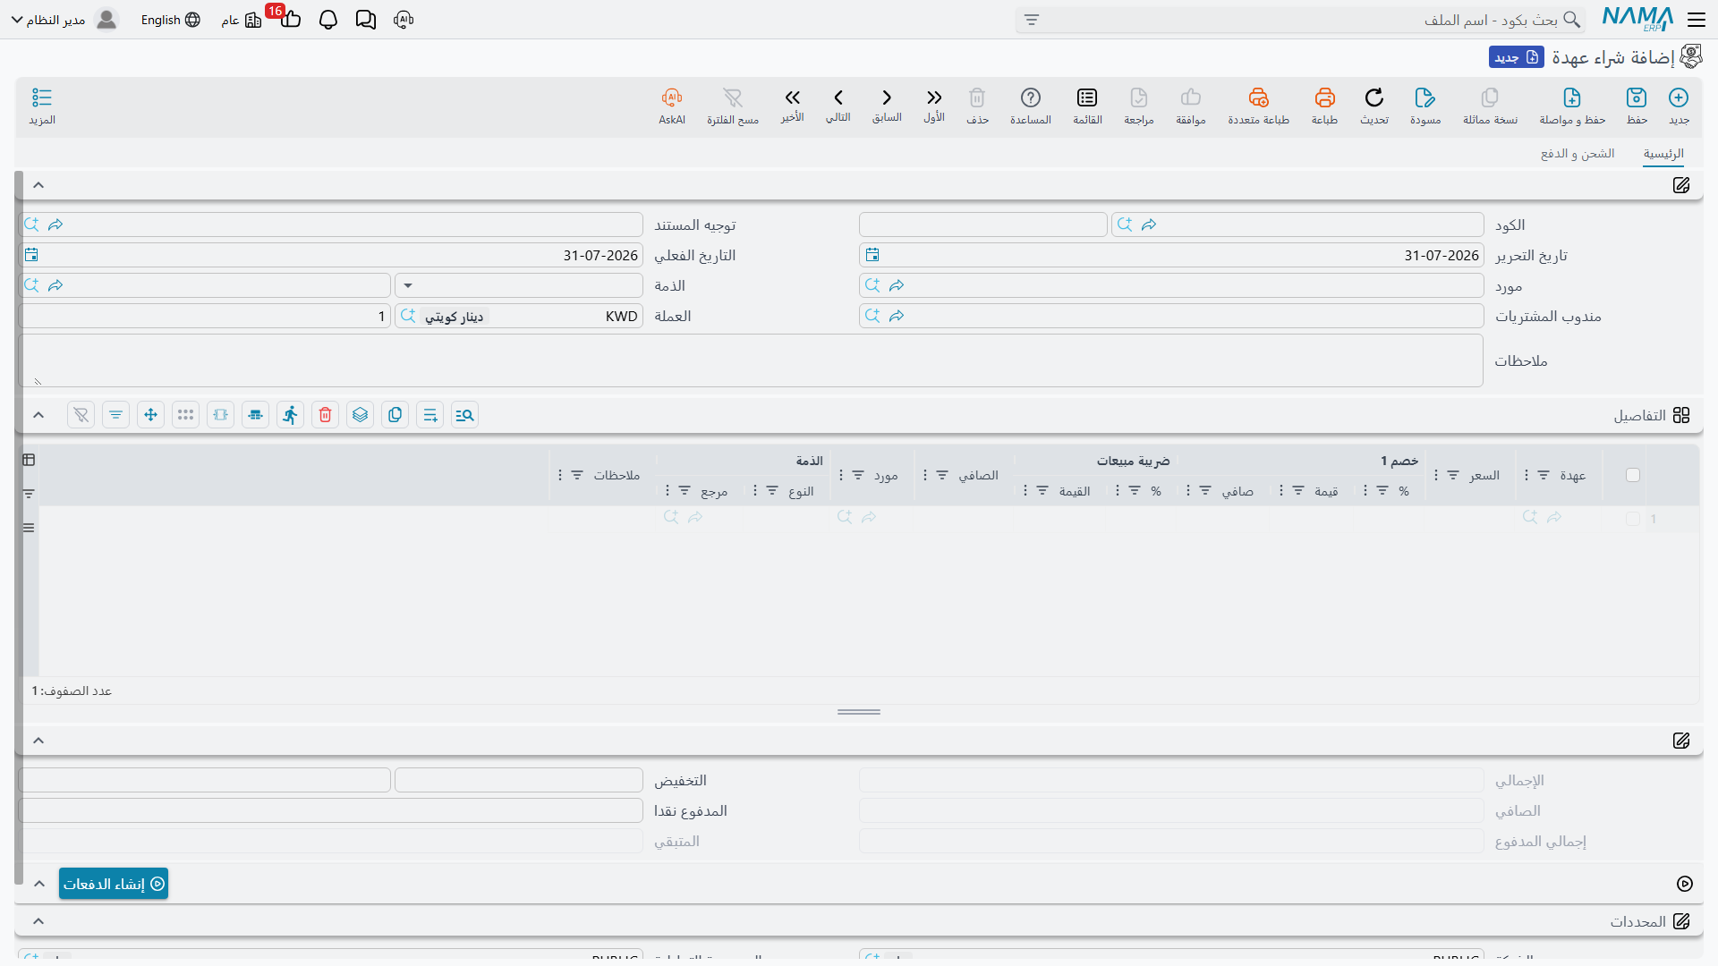Switch to the الشحن و الدفع tab
This screenshot has width=1718, height=966.
(x=1578, y=154)
